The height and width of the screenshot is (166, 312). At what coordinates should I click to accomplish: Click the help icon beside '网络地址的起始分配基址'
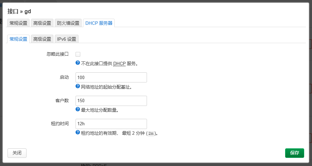tap(78, 86)
